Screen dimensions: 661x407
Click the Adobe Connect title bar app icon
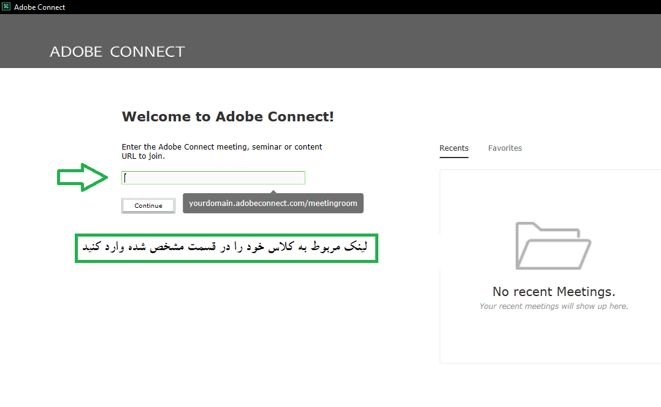[6, 7]
